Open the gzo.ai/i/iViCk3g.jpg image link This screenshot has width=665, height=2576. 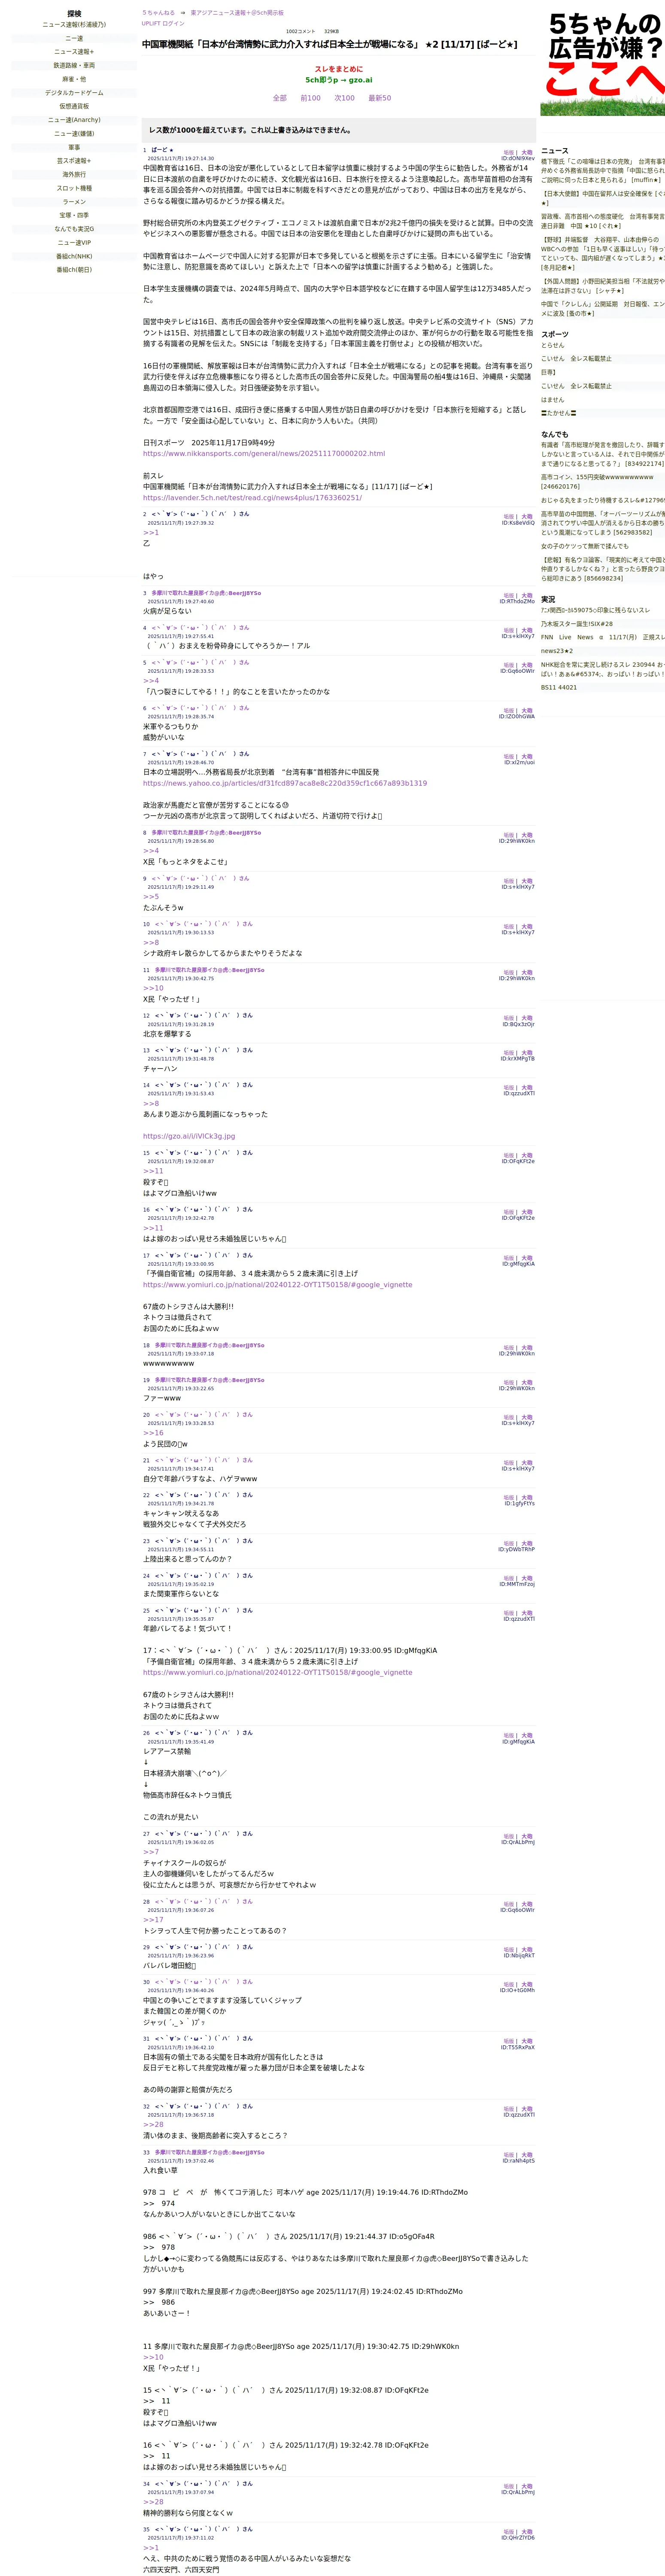click(189, 1136)
